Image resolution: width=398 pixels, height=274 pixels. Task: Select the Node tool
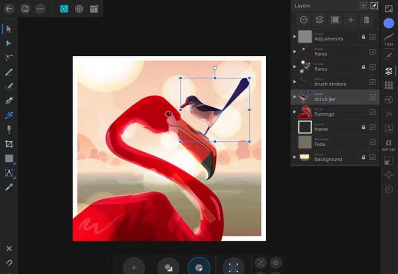8,43
